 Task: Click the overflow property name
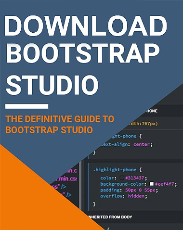[111, 196]
